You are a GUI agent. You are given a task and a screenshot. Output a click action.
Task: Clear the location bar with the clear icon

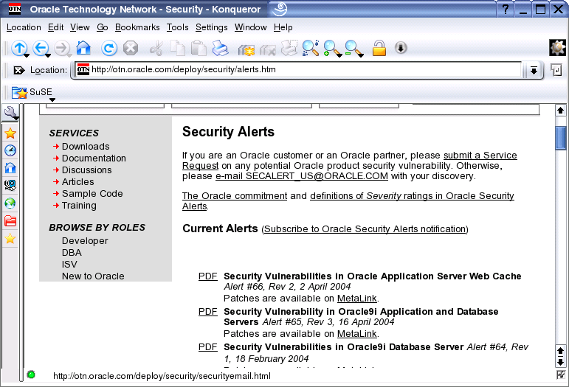[x=19, y=70]
